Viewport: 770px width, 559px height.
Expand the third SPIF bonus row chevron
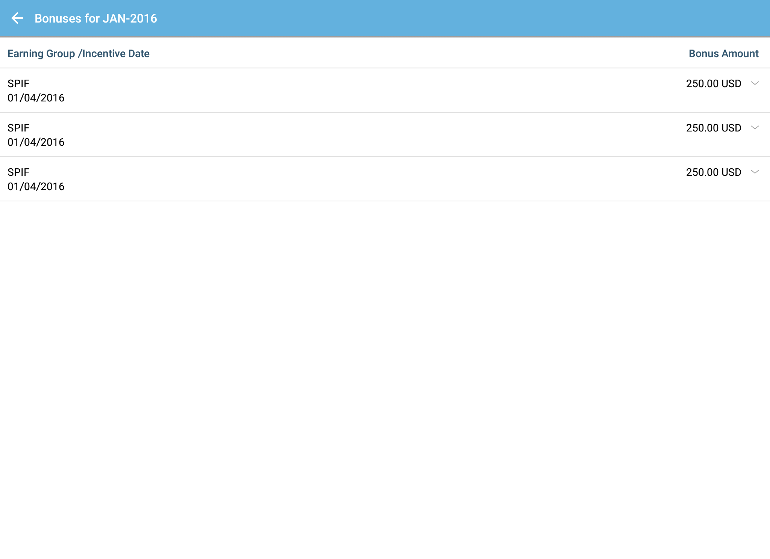(755, 172)
